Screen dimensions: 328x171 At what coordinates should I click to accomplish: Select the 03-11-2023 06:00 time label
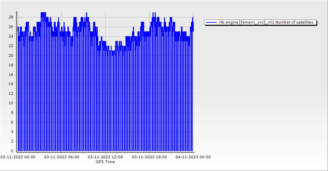62,157
